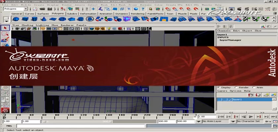This screenshot has width=278, height=132.
Task: Click layer1 display type box
Action: [225, 100]
